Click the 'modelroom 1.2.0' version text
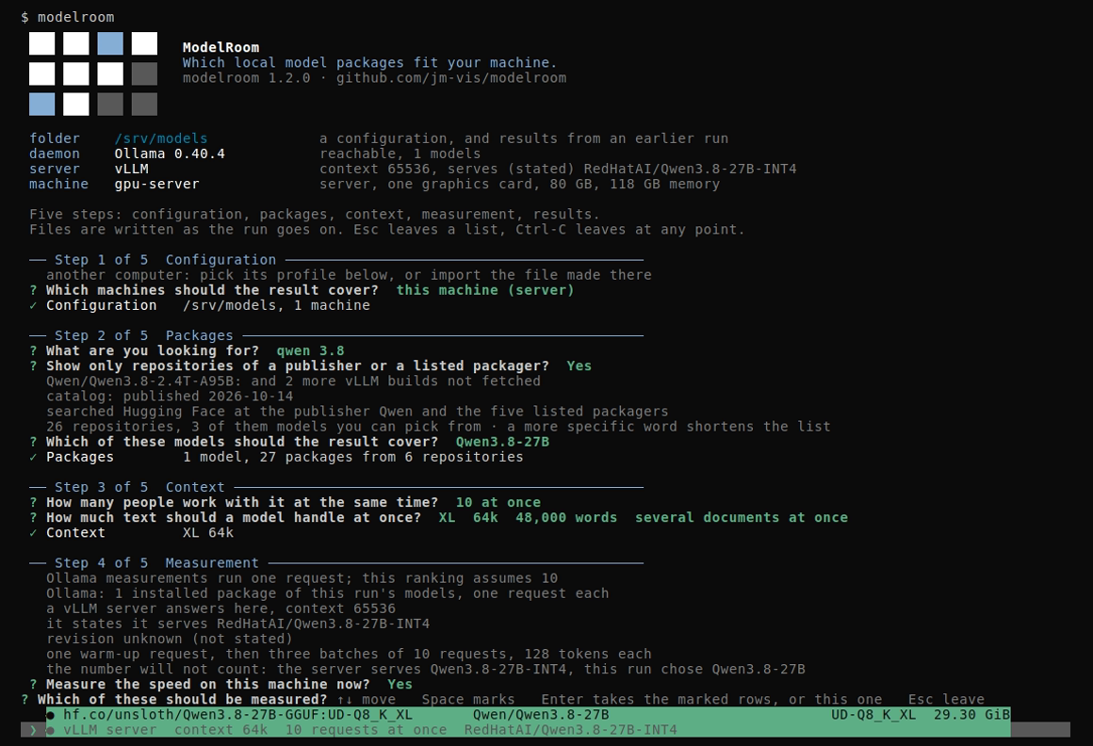 [246, 78]
